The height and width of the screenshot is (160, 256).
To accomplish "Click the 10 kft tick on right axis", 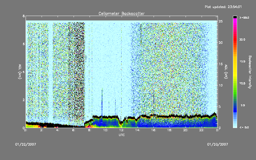I will [221, 85].
